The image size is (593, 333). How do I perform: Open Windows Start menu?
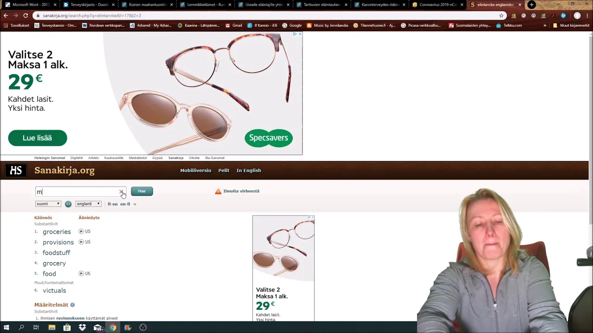pos(6,327)
